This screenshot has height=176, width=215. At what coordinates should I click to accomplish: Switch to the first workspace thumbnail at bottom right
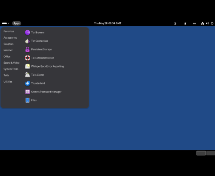pyautogui.click(x=201, y=153)
